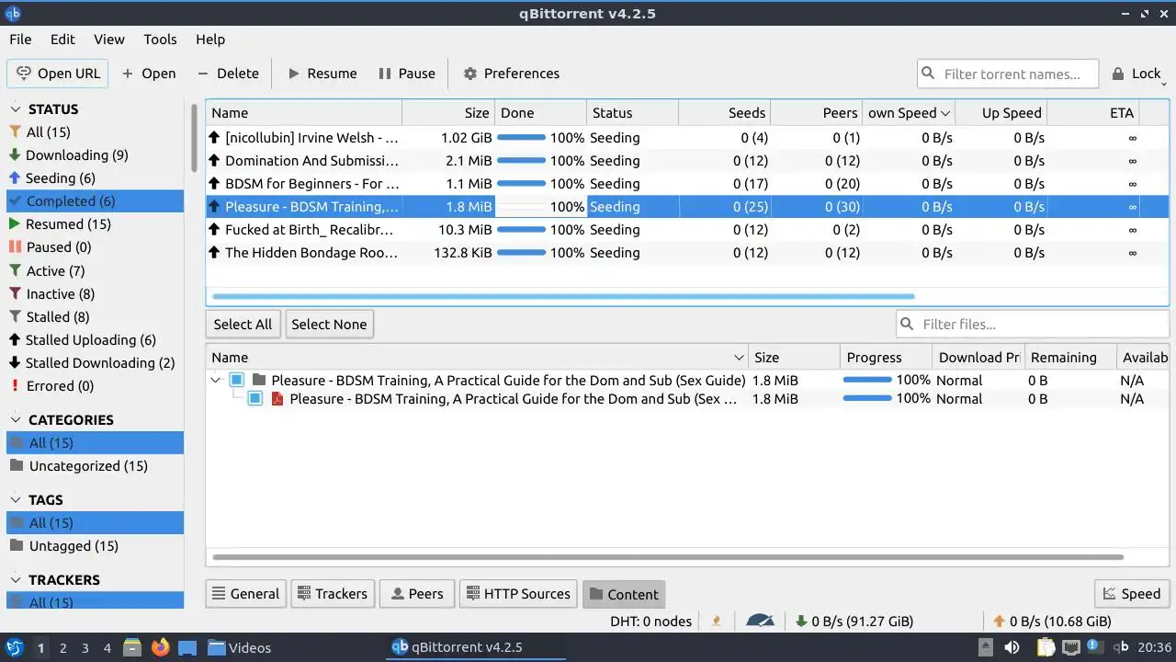Sort torrents by the Down Speed column
This screenshot has height=662, width=1176.
click(x=909, y=113)
